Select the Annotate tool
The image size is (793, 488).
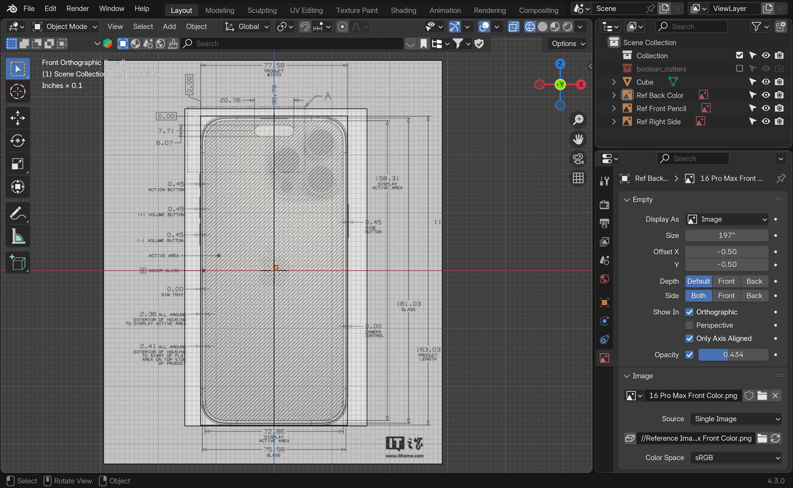pyautogui.click(x=18, y=214)
